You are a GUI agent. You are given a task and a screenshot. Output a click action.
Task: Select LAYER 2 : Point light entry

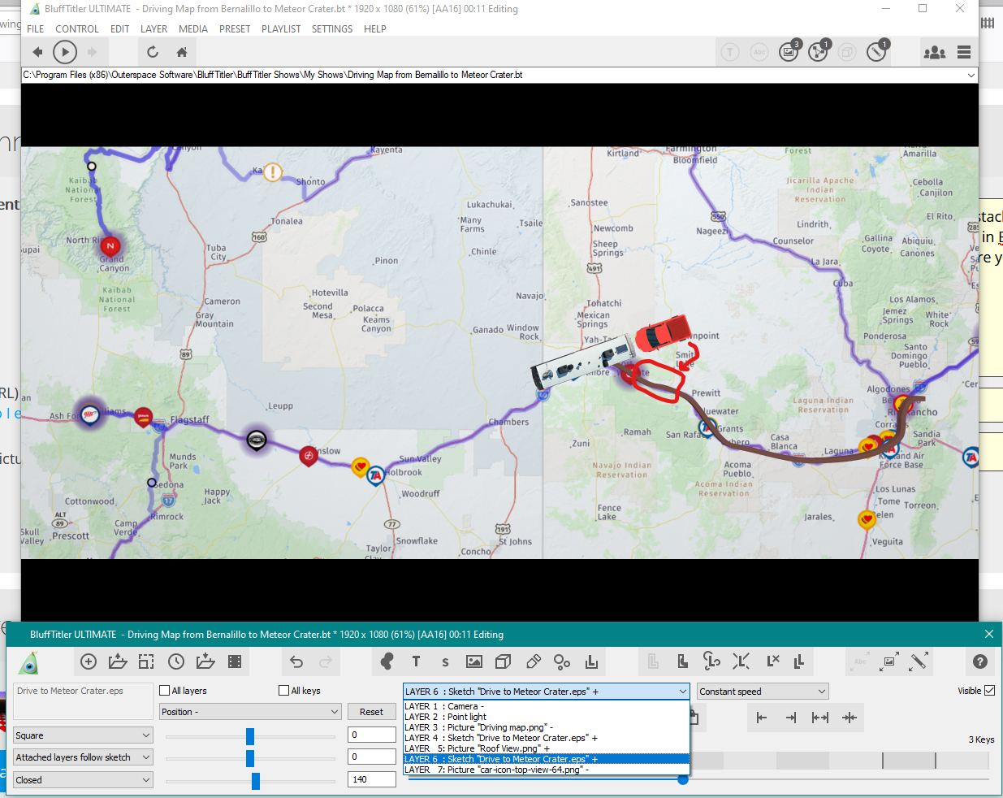[546, 717]
